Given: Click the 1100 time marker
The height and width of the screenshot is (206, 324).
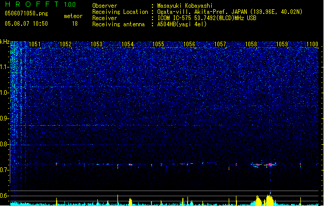Looking at the screenshot, I should pyautogui.click(x=313, y=44).
